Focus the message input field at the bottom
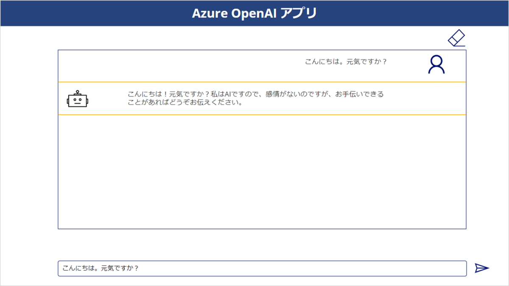The width and height of the screenshot is (509, 286). pyautogui.click(x=262, y=269)
